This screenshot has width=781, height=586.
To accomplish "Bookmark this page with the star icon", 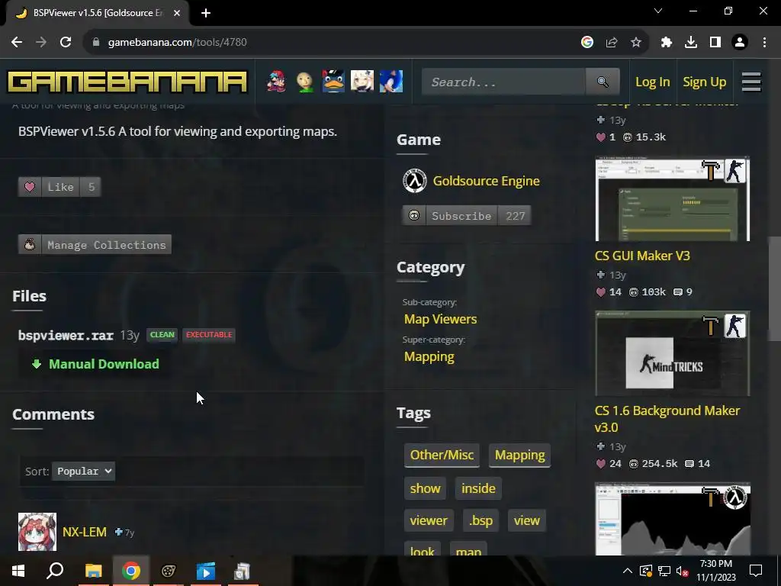I will [636, 43].
